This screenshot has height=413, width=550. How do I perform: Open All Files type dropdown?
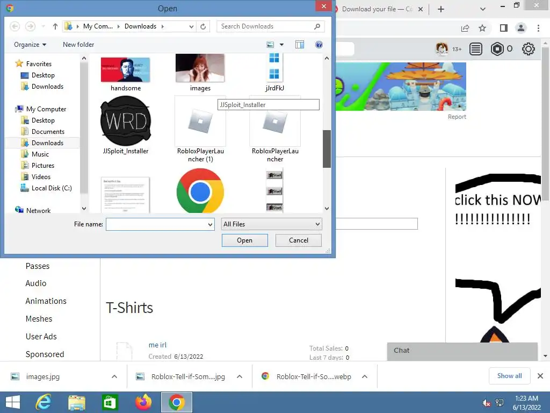tap(271, 224)
